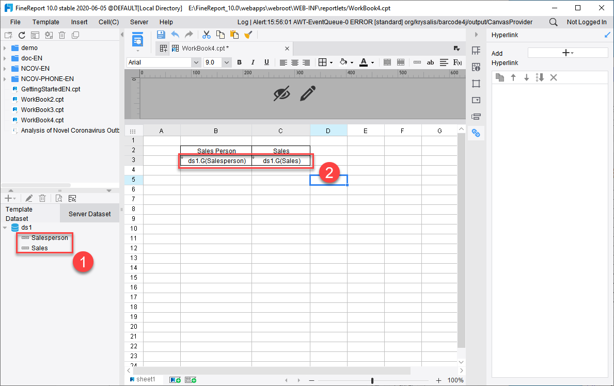Toggle italic formatting in the toolbar
This screenshot has width=614, height=386.
[253, 62]
